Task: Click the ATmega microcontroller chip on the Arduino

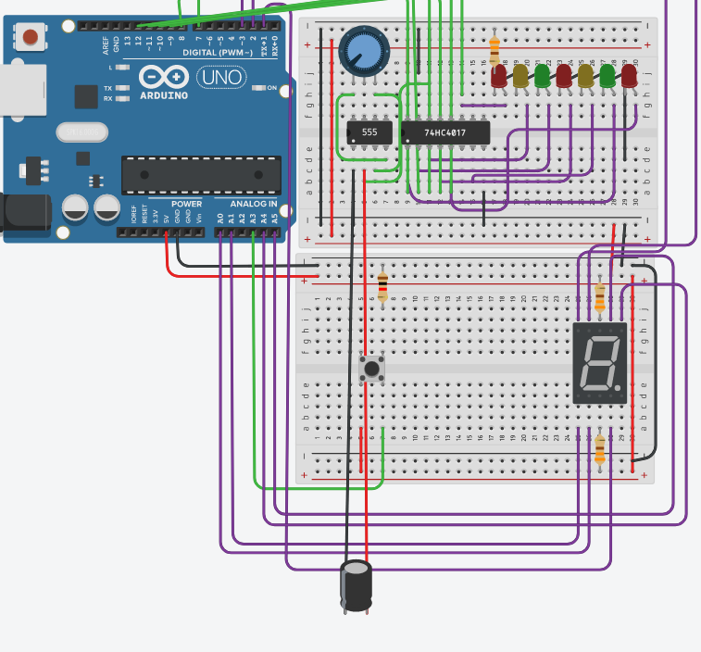Action: (201, 175)
